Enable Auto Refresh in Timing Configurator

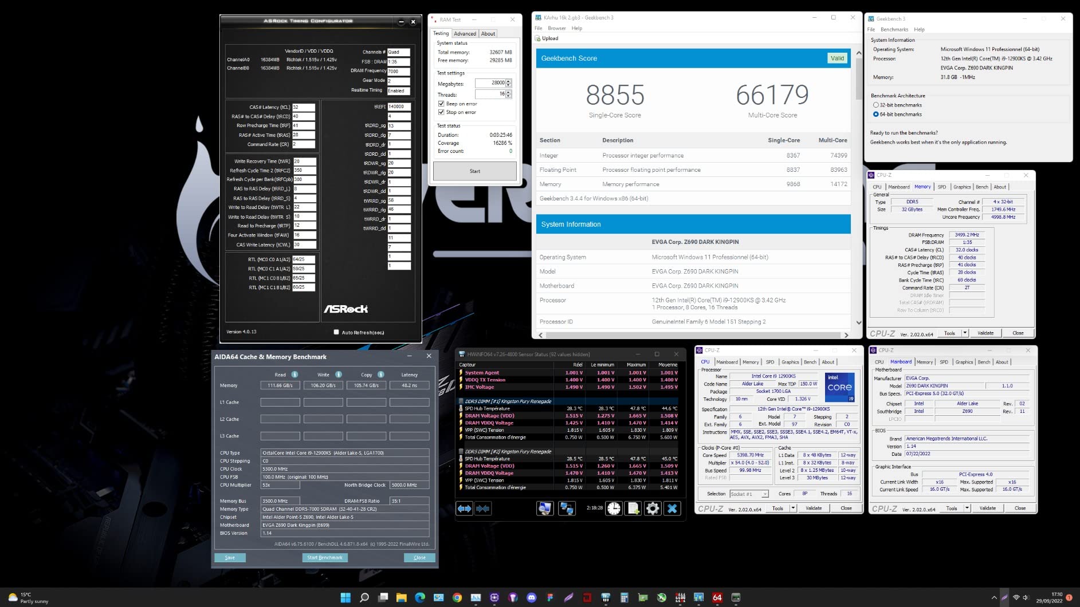point(336,332)
